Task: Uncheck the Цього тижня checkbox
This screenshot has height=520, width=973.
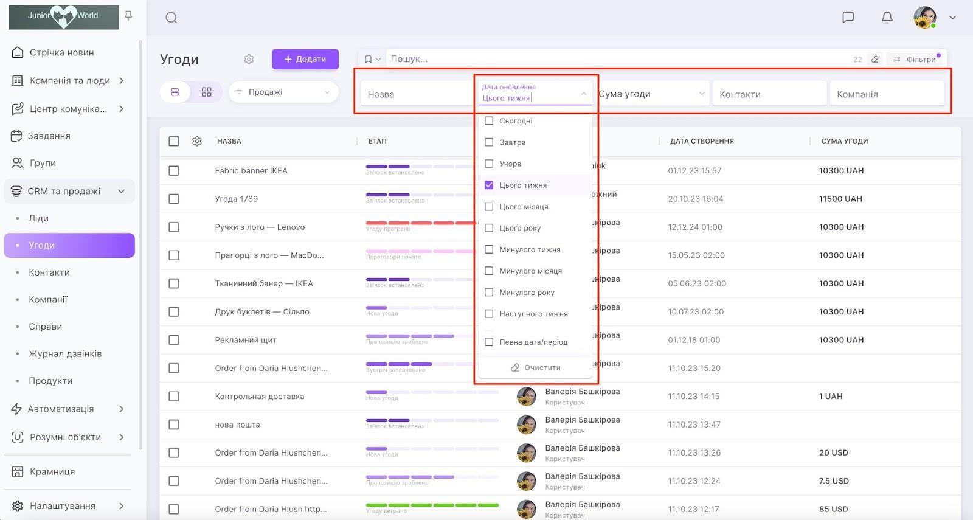Action: [x=489, y=185]
